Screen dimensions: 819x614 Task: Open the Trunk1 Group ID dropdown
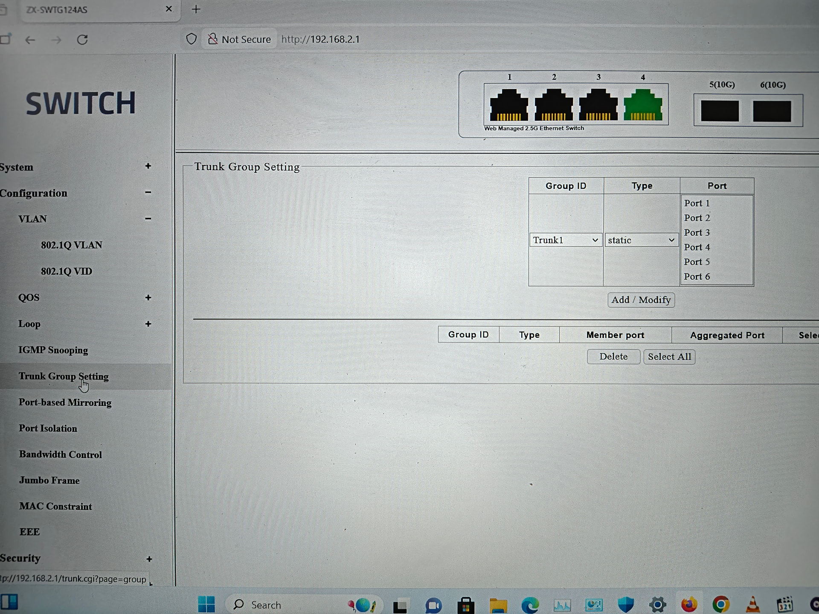[565, 240]
